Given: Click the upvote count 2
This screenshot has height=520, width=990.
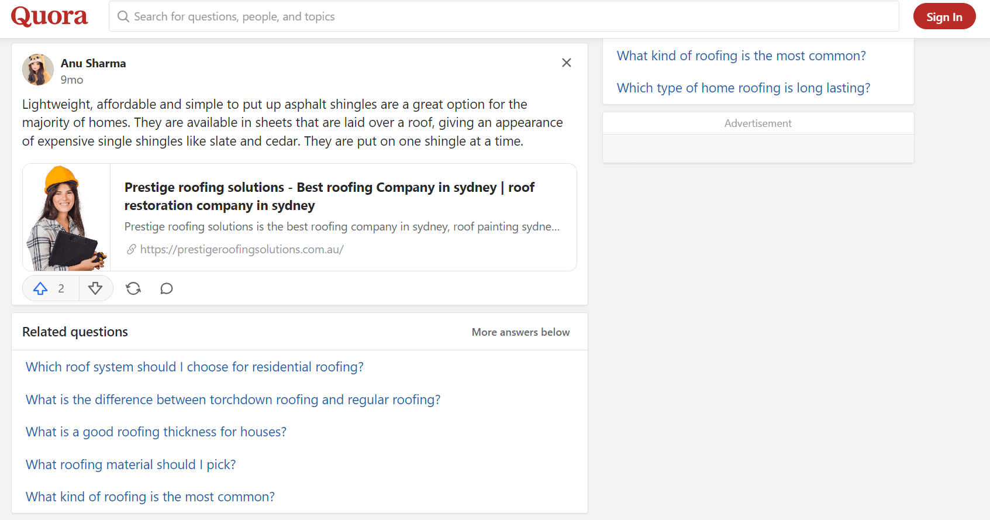Looking at the screenshot, I should tap(61, 288).
